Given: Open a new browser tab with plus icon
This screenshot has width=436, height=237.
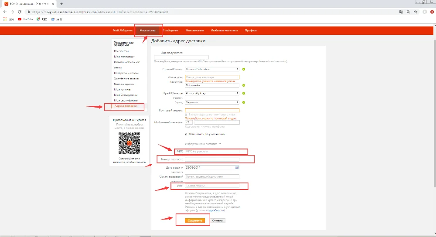Looking at the screenshot, I should (x=61, y=4).
